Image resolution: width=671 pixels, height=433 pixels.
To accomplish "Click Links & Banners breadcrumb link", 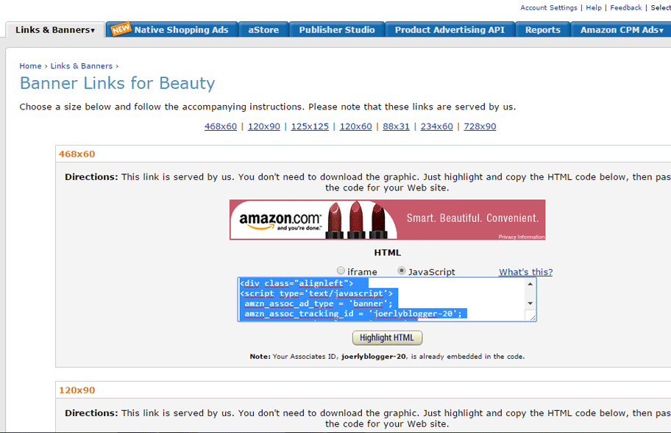I will click(82, 66).
